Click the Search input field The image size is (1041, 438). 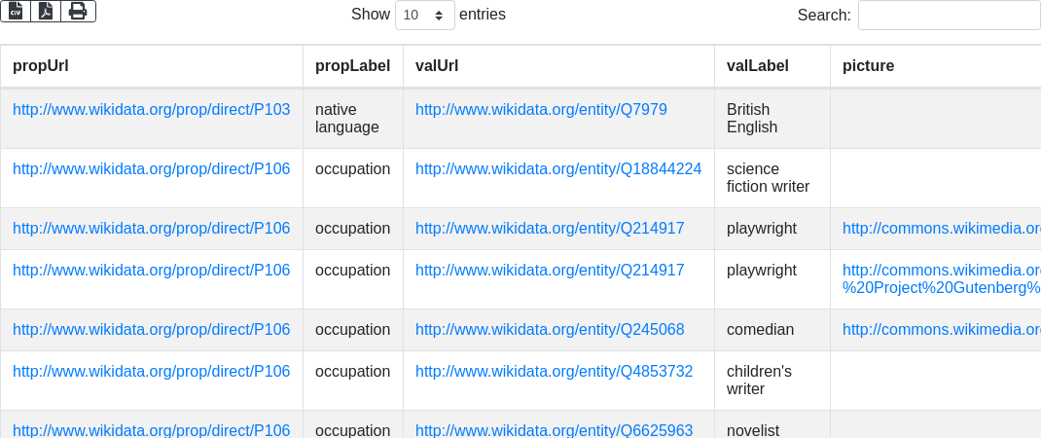[x=949, y=15]
